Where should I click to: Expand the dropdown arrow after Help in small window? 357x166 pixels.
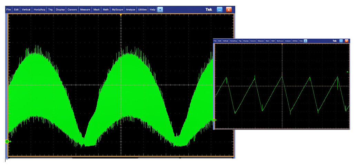(306, 41)
